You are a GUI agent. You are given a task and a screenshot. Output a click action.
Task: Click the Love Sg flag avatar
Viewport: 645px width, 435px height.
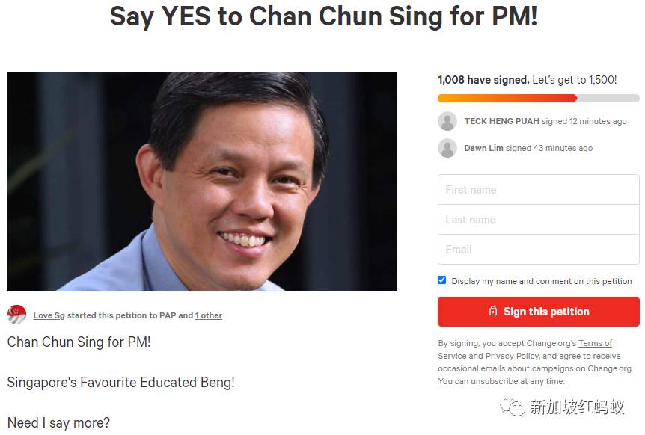click(16, 315)
